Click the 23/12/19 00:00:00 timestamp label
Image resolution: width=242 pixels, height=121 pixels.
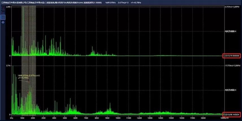click(x=232, y=56)
